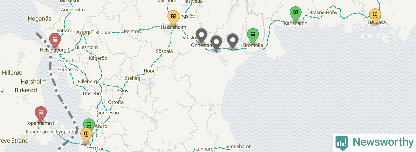The width and height of the screenshot is (416, 152).
Task: Click the red train marker at Helsingborg C
Action: pos(55,40)
